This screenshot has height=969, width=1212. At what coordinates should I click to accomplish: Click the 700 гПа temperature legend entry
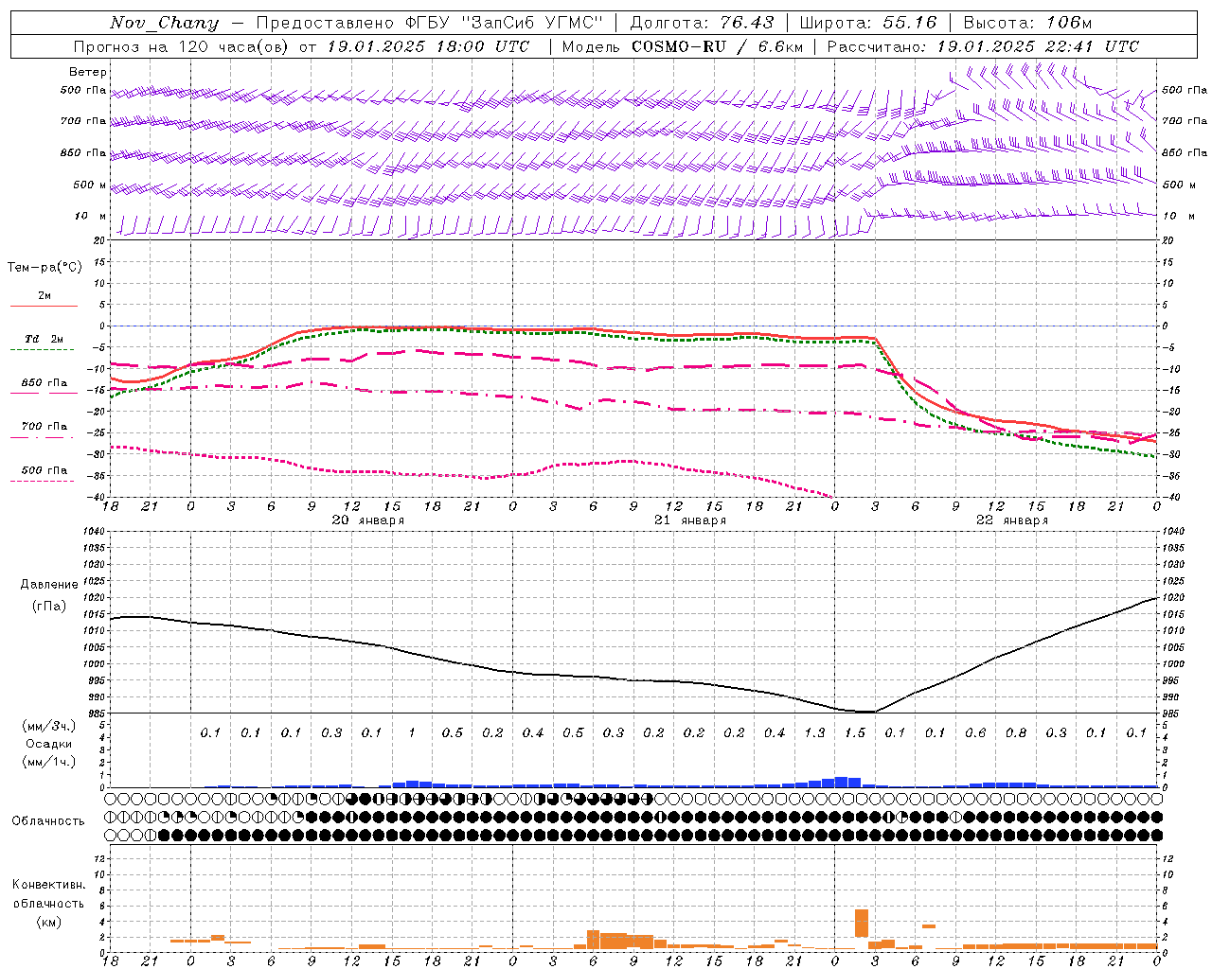44,427
